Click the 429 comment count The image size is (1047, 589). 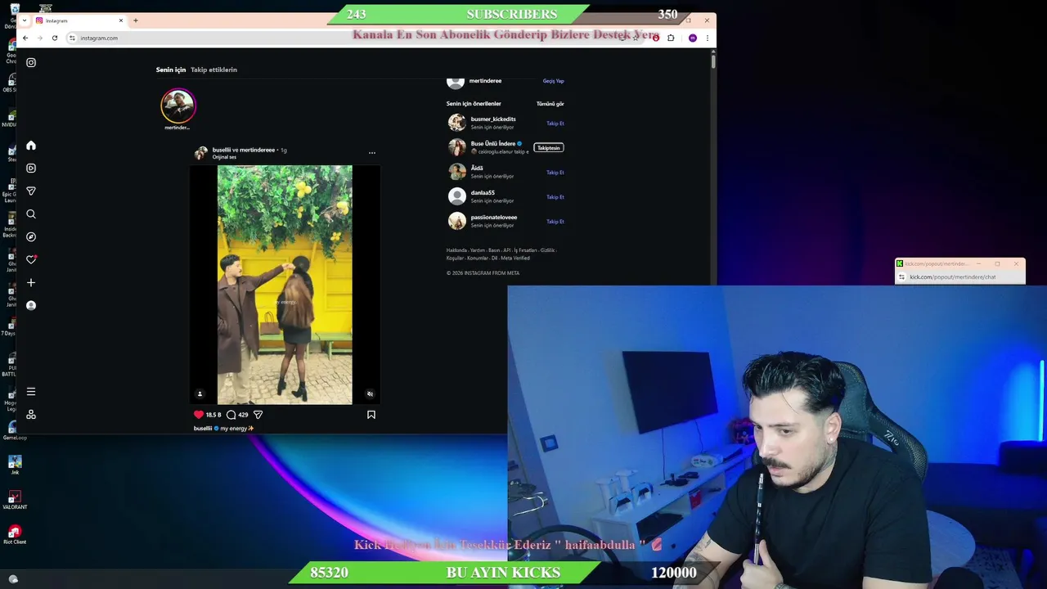coord(243,415)
